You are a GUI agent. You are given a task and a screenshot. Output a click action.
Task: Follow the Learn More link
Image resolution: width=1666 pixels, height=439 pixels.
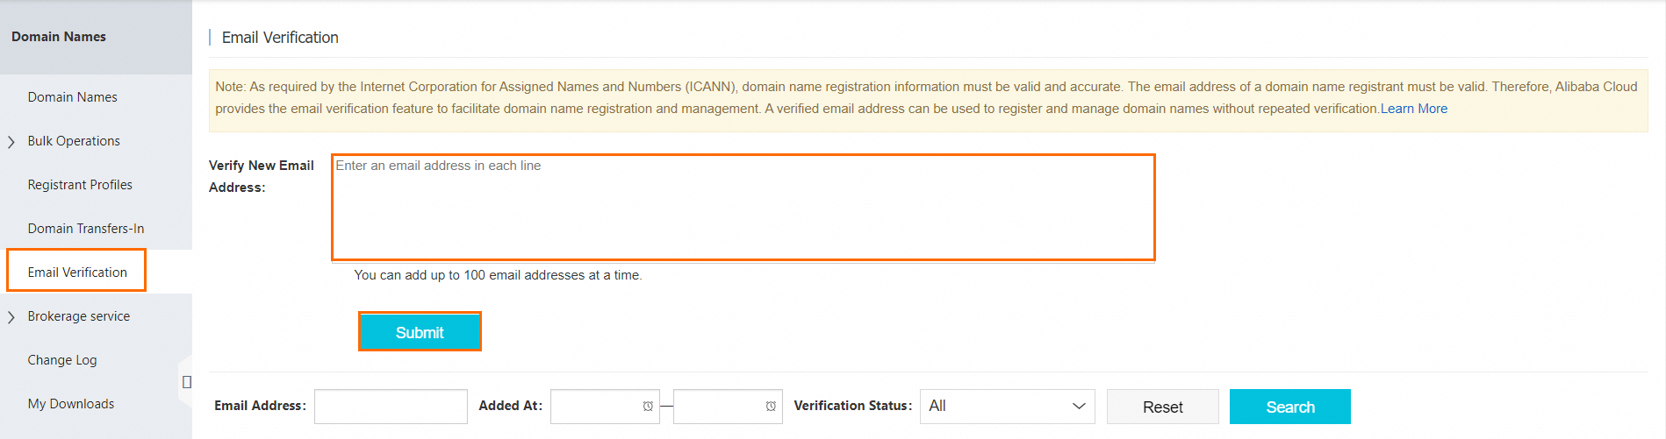(1414, 109)
